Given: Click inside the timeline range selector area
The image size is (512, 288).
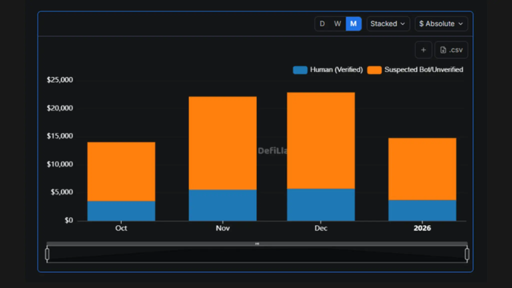Looking at the screenshot, I should pyautogui.click(x=257, y=255).
